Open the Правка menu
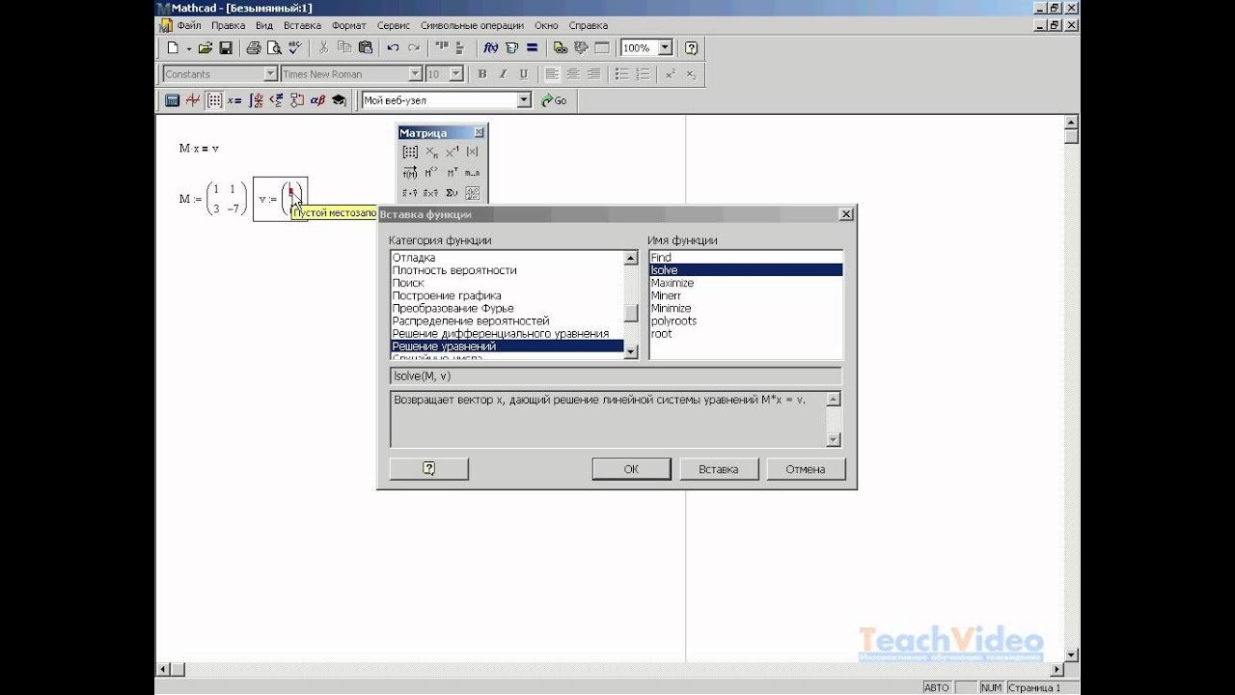The image size is (1235, 695). 228,25
